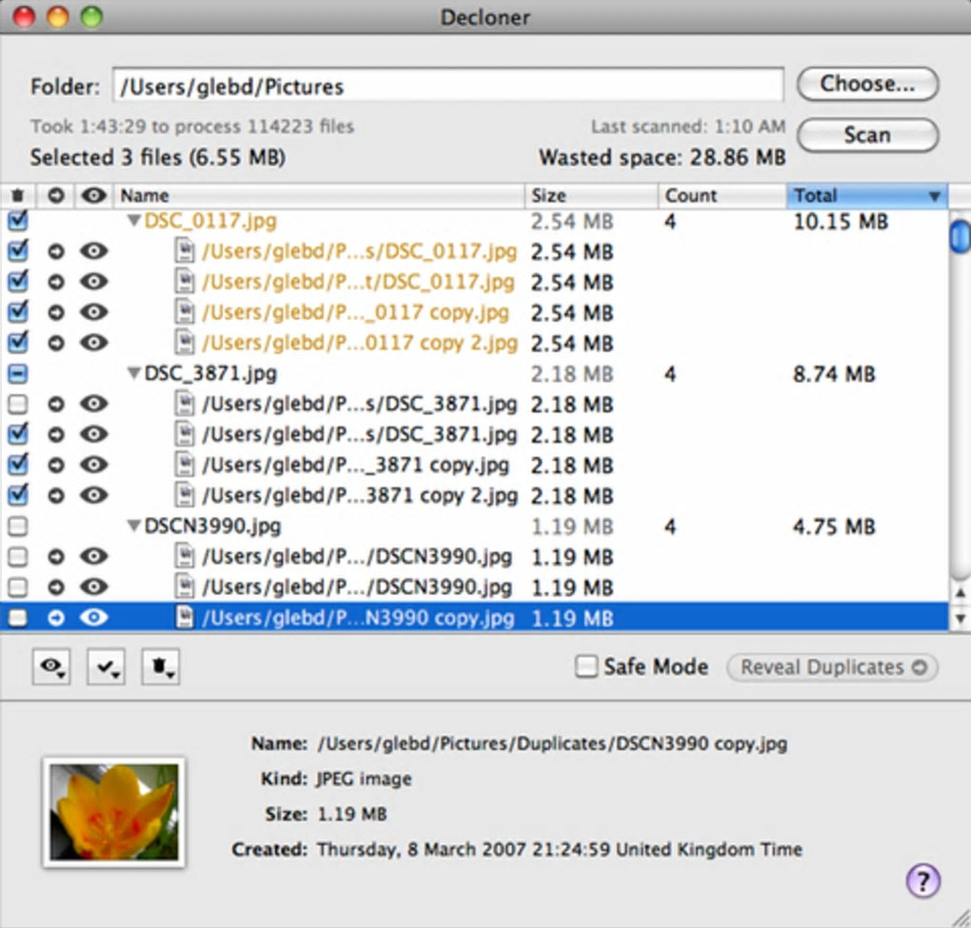Click reveal arrow for _0117 copy.jpg row

click(x=56, y=312)
